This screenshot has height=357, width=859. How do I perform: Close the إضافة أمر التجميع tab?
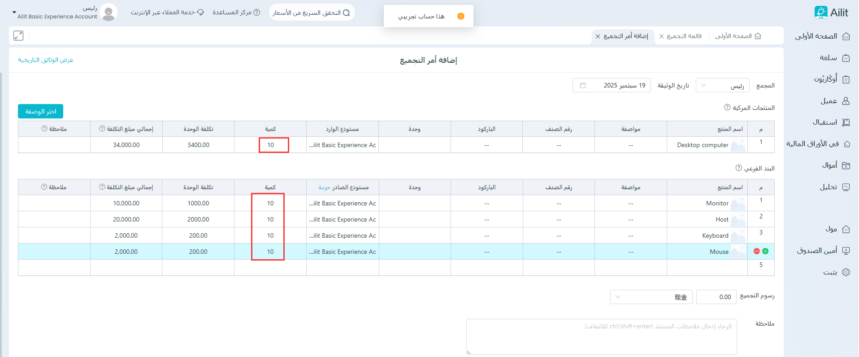[x=598, y=36]
